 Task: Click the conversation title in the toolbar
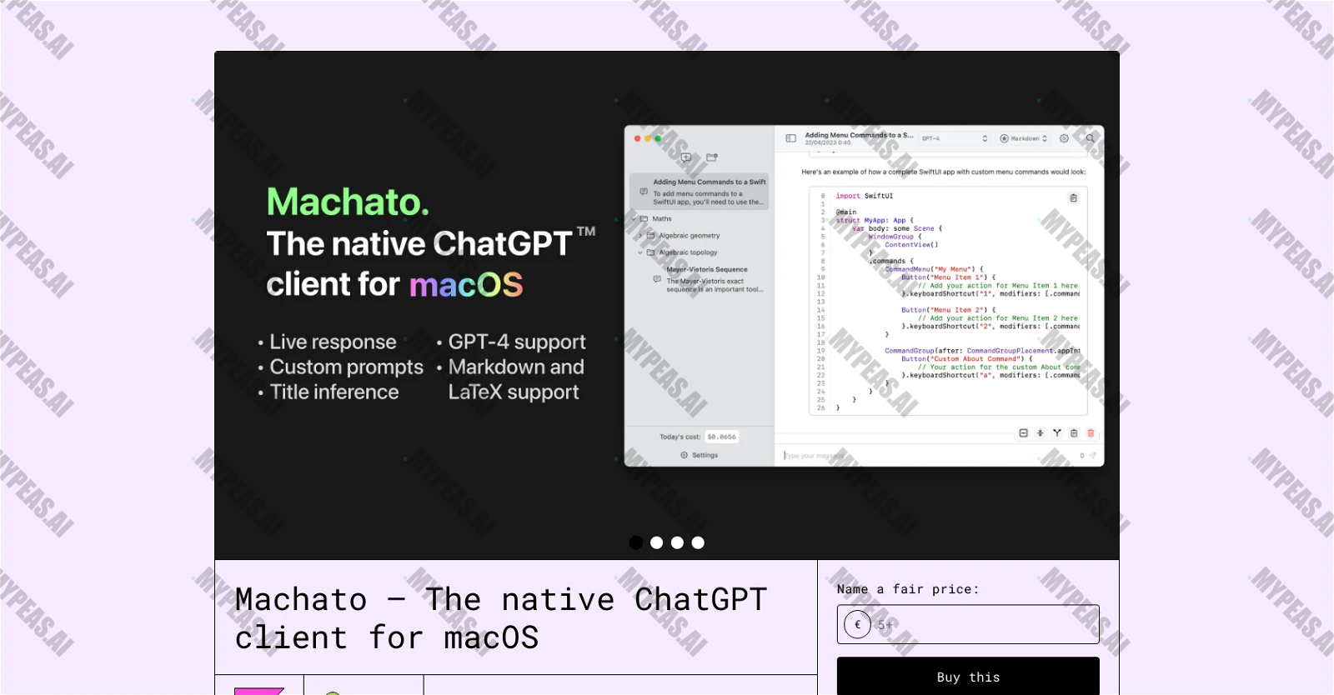[x=859, y=135]
